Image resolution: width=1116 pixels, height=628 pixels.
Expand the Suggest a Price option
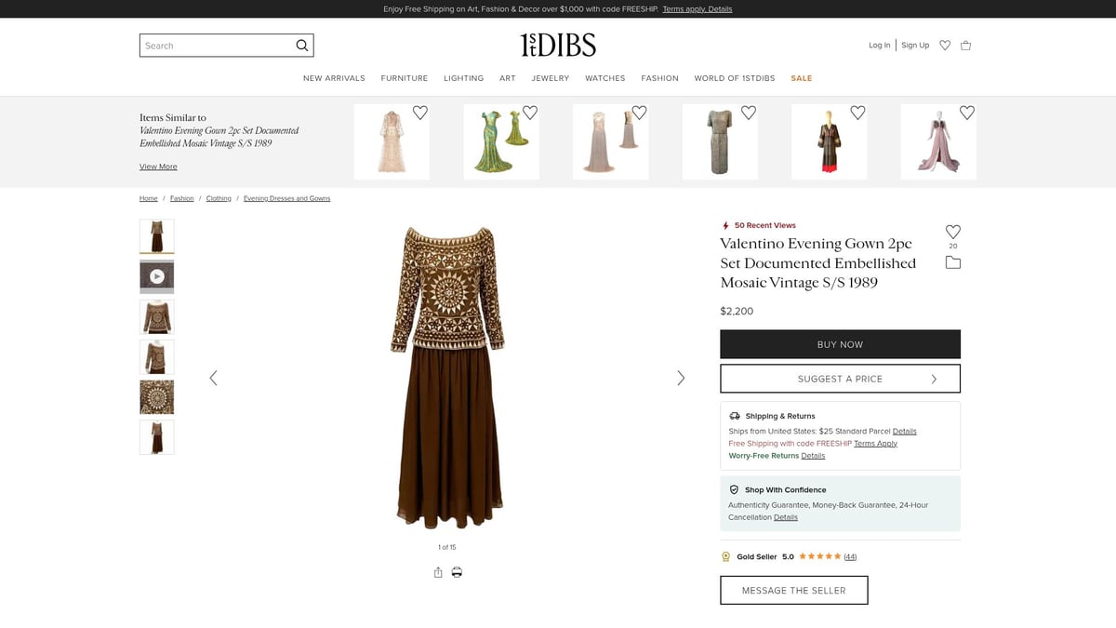click(x=840, y=379)
